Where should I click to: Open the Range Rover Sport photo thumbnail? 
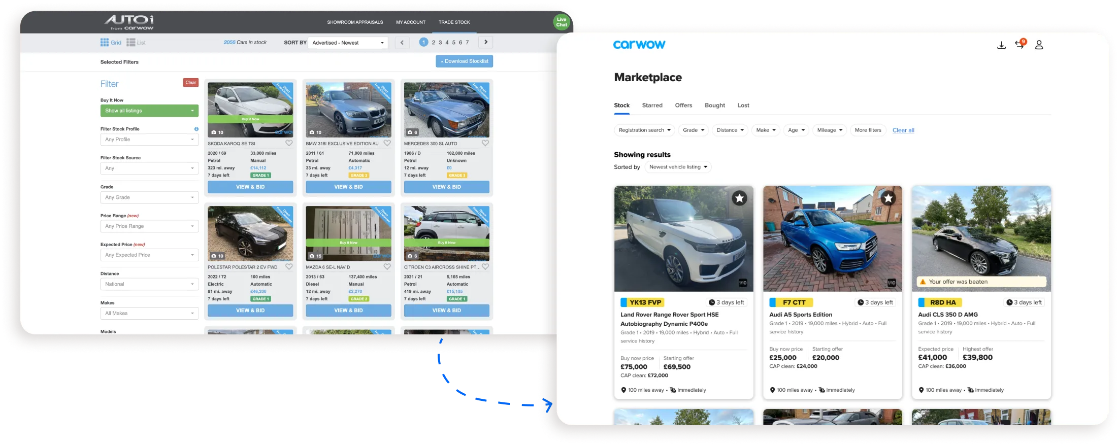[x=683, y=238]
